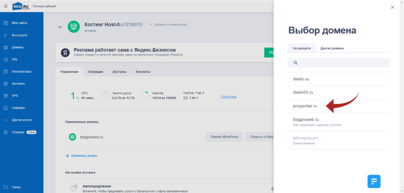Open the blue chat support widget
This screenshot has width=404, height=193.
tap(374, 182)
